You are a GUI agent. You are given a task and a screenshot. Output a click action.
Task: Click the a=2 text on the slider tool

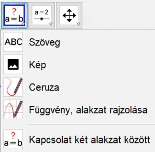point(42,13)
